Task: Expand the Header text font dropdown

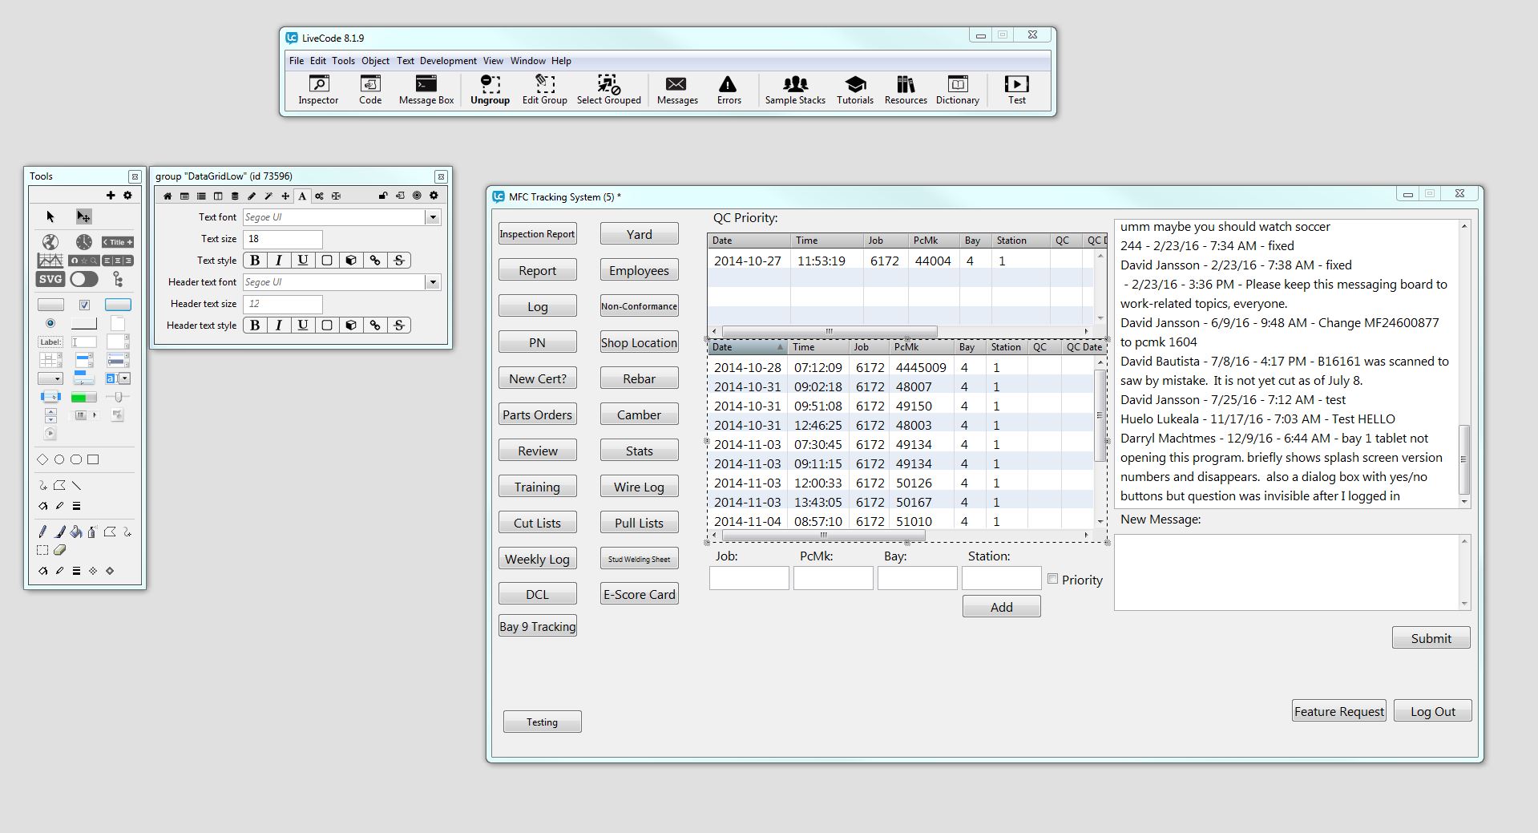Action: click(x=433, y=282)
